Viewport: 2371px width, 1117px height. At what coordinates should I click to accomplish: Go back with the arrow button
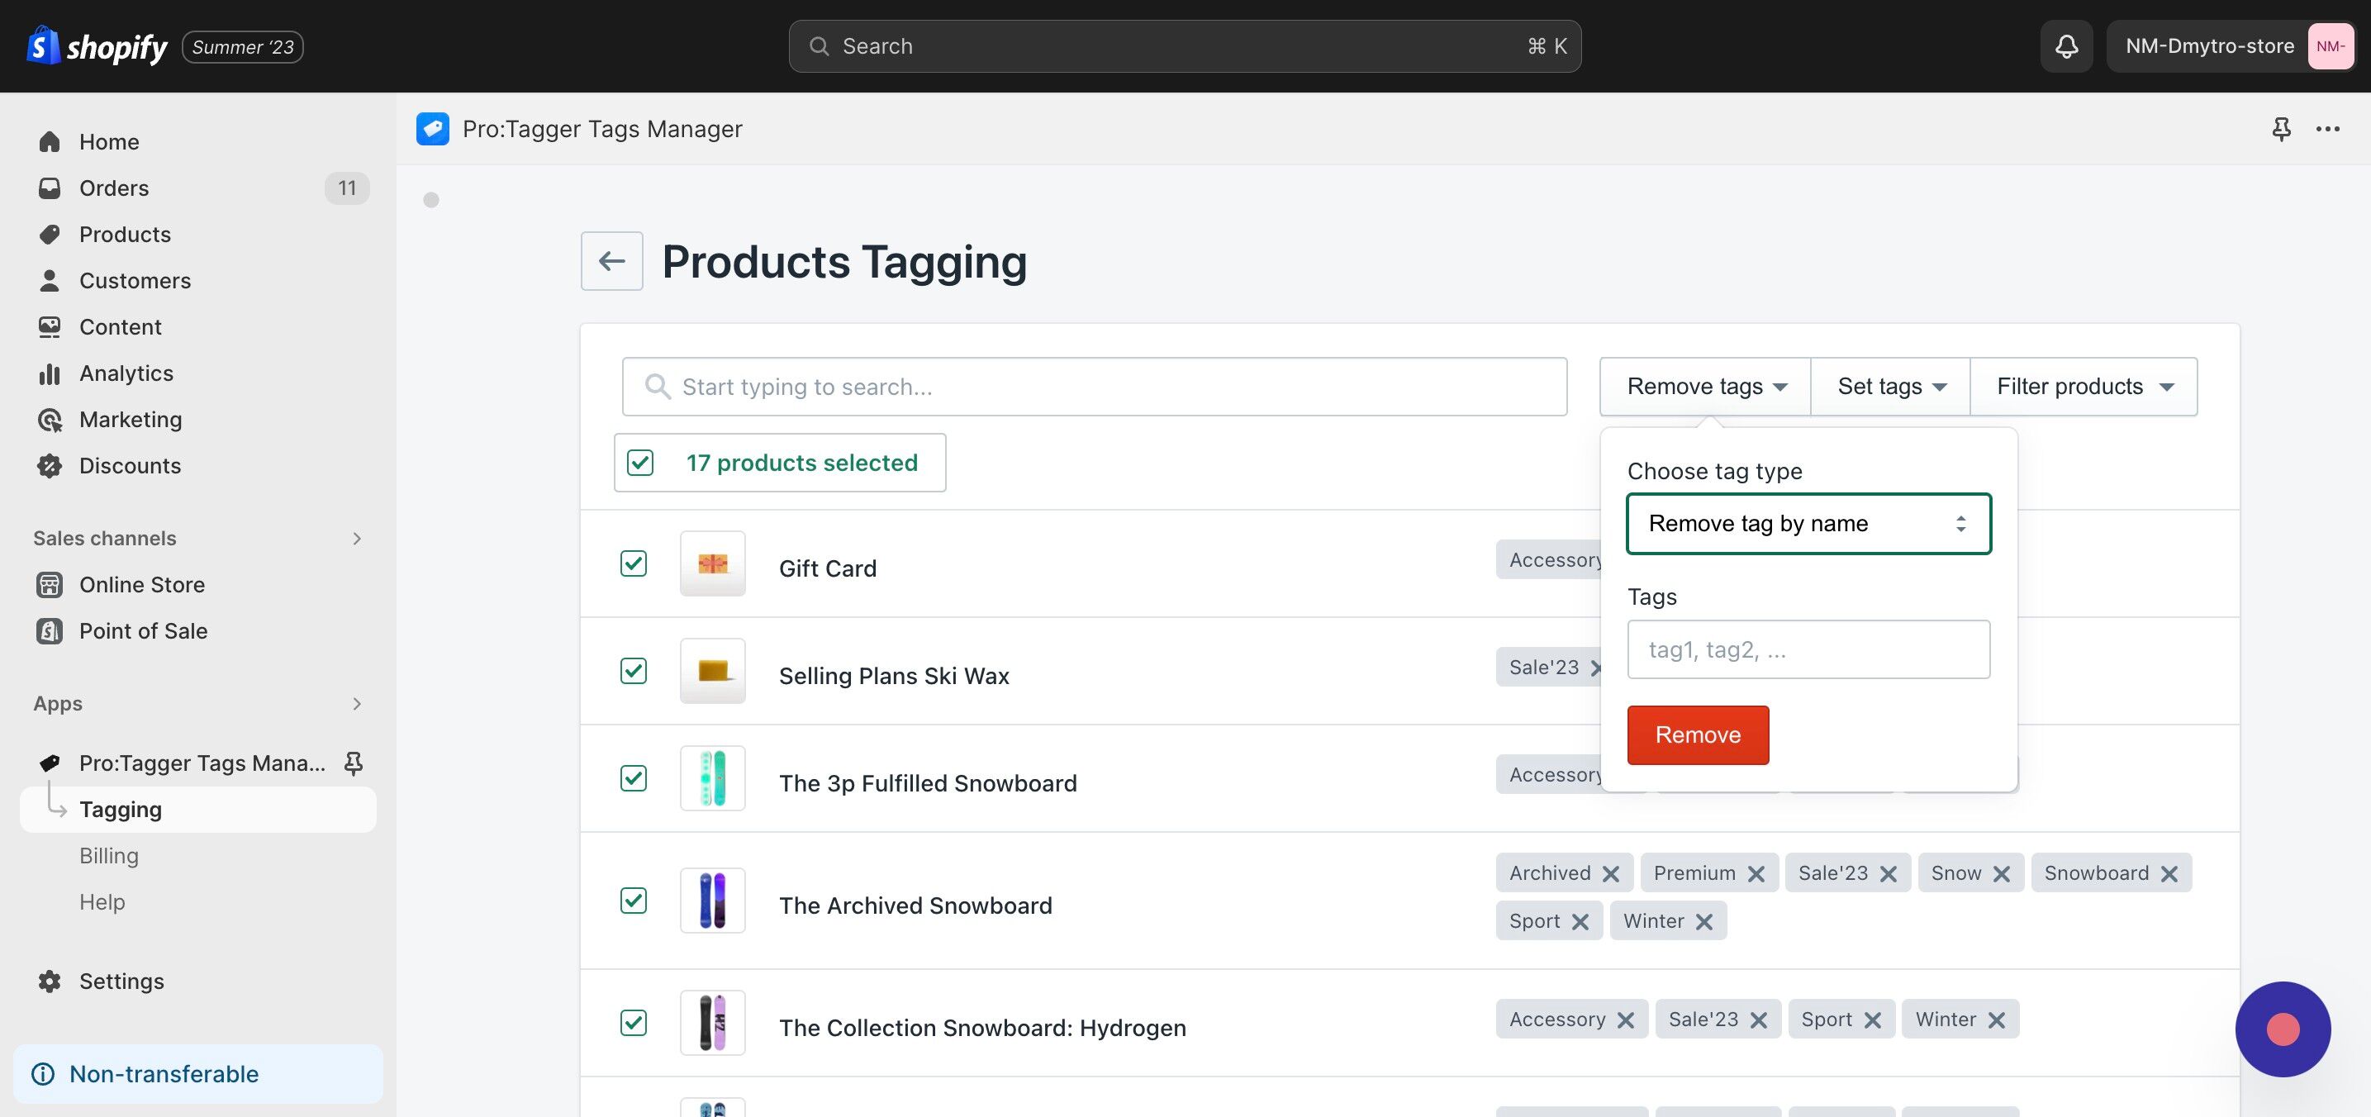(x=612, y=261)
